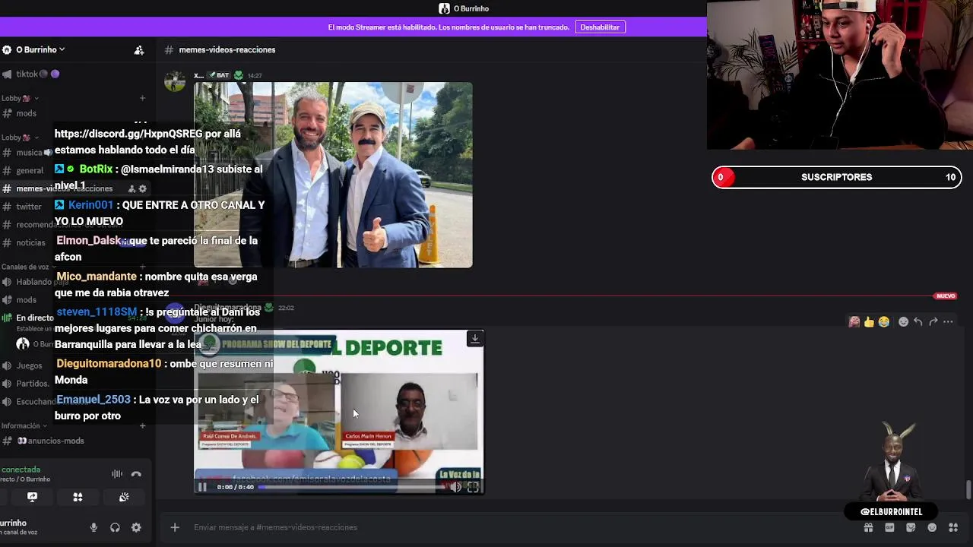This screenshot has height=547, width=973.
Task: Click the Suscriptores goal progress bar
Action: coord(836,177)
